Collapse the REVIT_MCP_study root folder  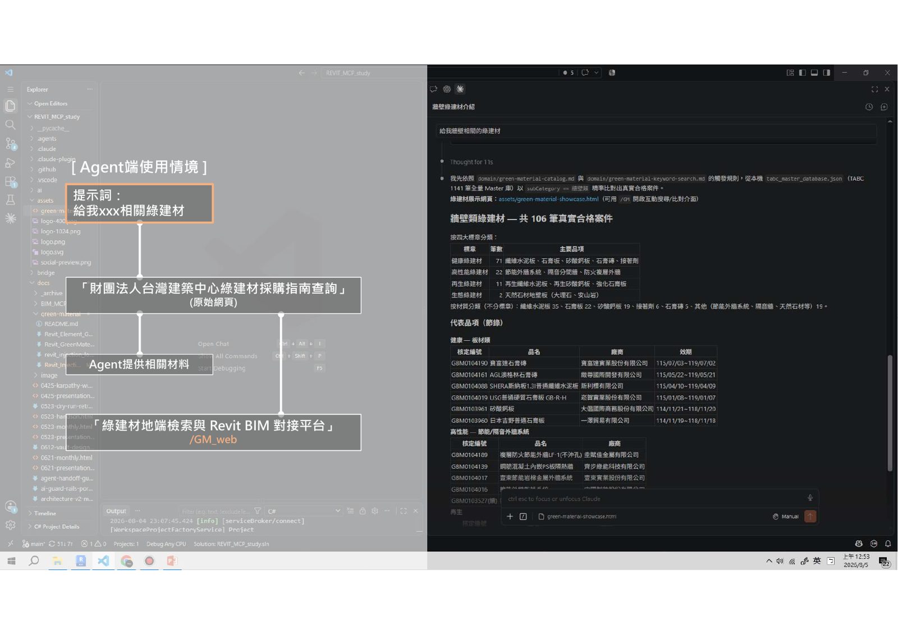pyautogui.click(x=54, y=117)
